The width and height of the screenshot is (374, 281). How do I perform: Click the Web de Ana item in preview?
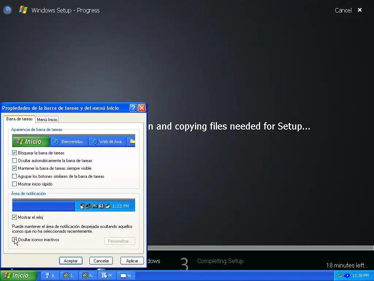(x=108, y=142)
